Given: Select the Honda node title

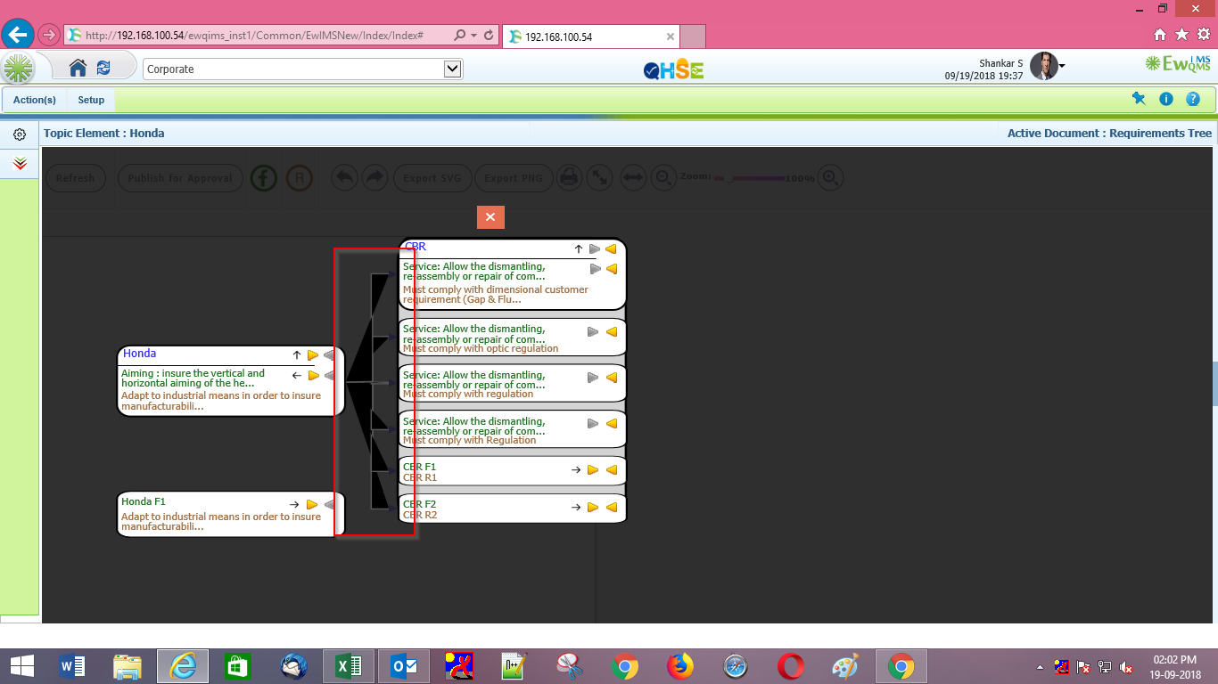Looking at the screenshot, I should [x=139, y=354].
